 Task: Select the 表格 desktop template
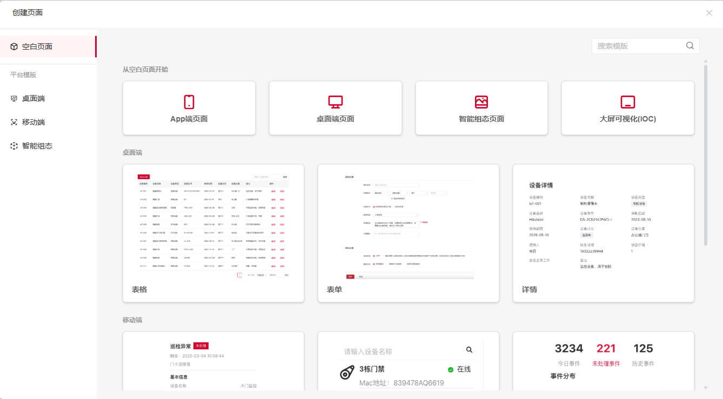coord(213,232)
